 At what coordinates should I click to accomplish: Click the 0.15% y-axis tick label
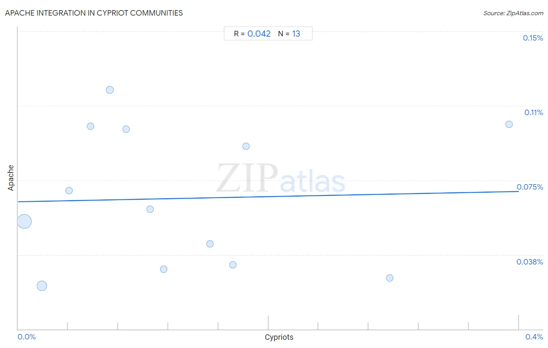point(533,38)
